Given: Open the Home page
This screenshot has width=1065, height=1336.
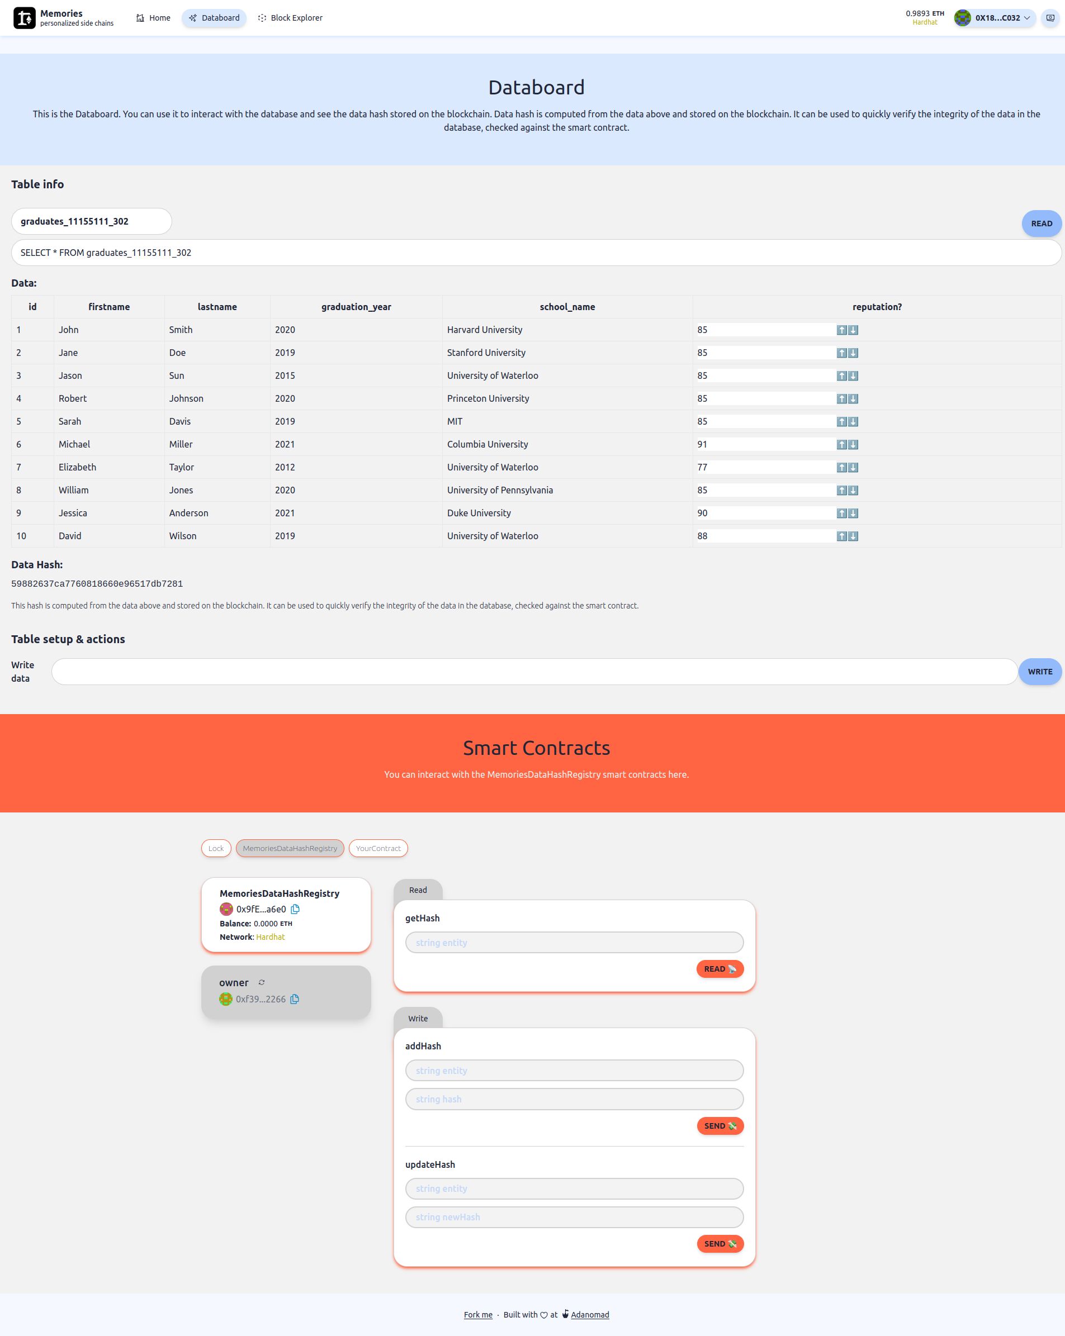Looking at the screenshot, I should [x=153, y=18].
